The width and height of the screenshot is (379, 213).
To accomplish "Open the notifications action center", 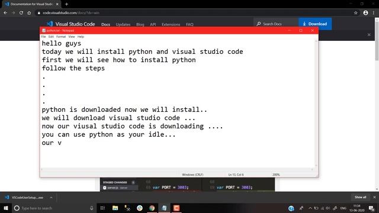I will pos(371,208).
